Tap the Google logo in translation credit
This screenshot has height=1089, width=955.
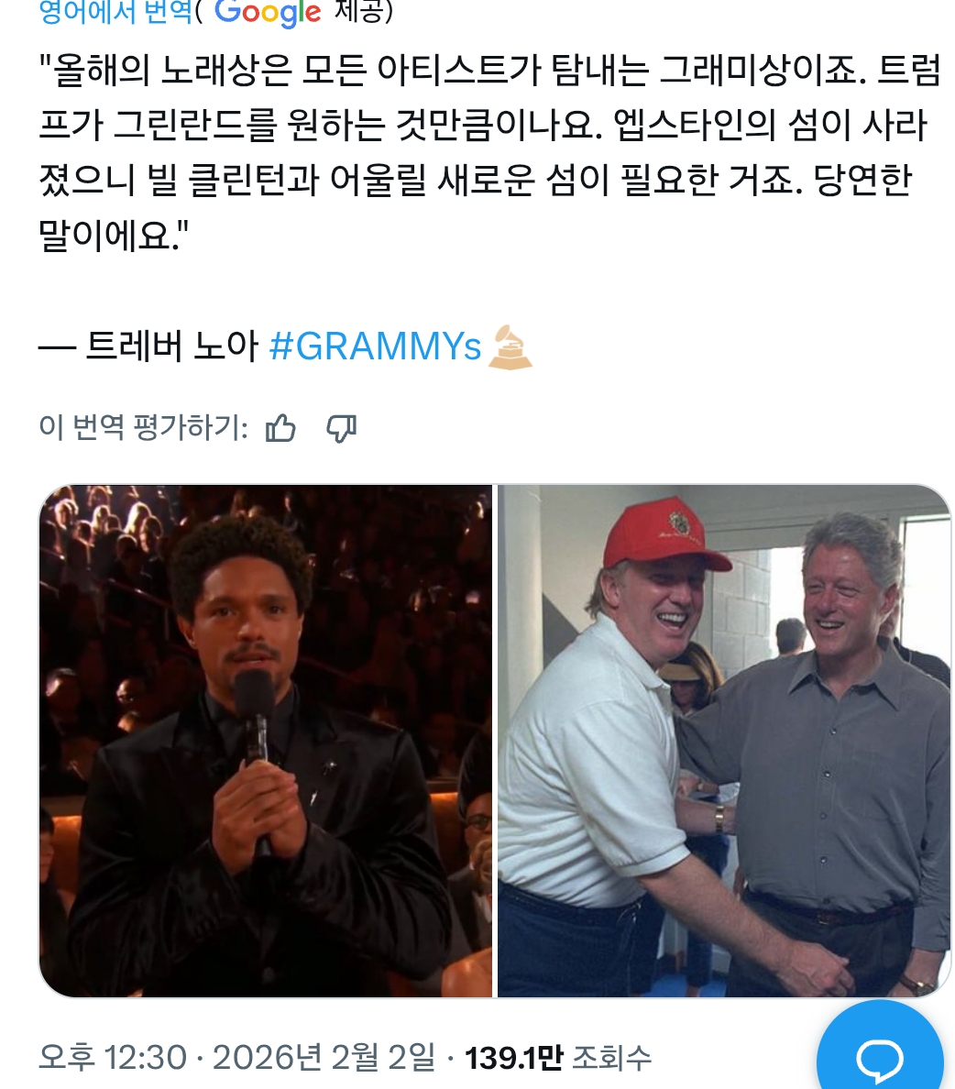pos(268,13)
